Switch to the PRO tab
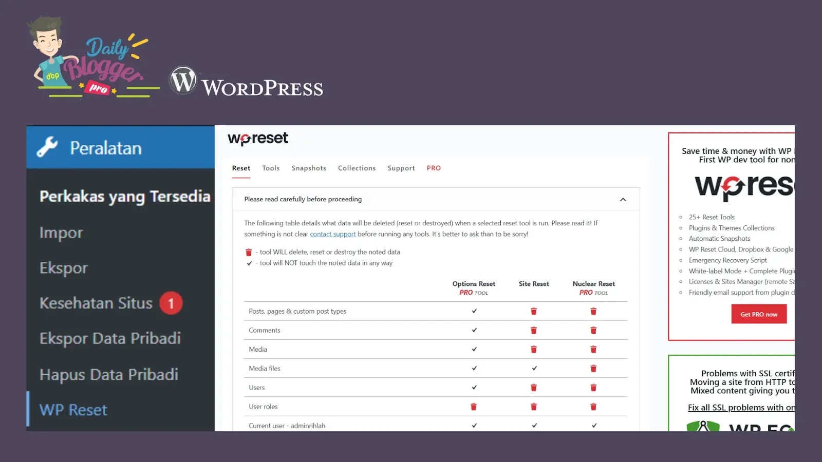 coord(434,168)
